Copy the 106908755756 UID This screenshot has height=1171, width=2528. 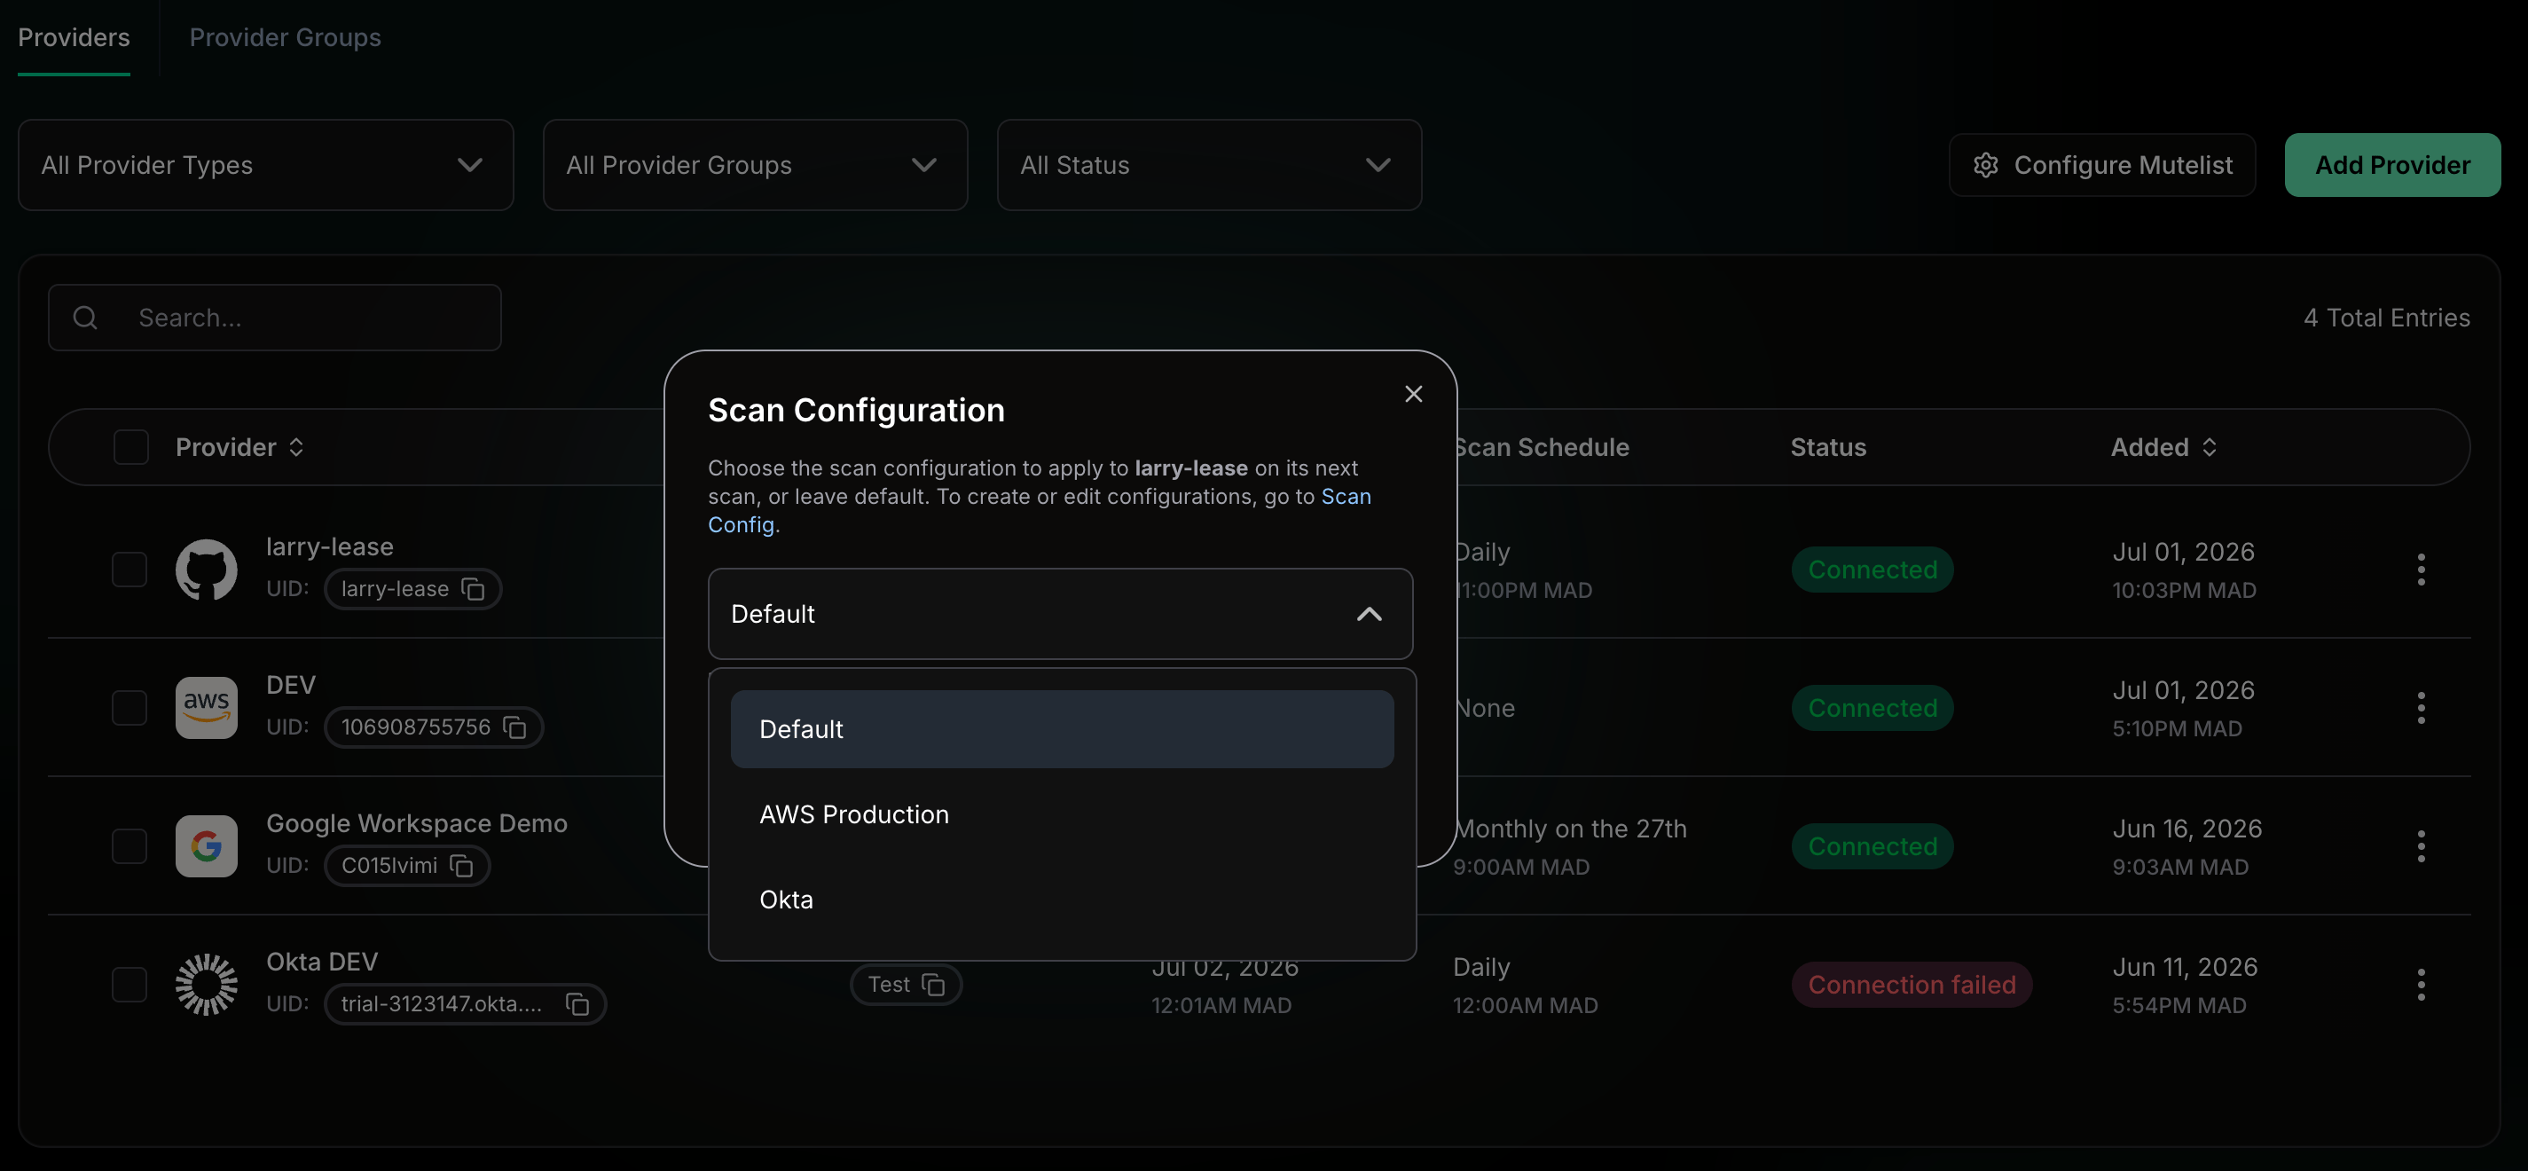tap(515, 727)
